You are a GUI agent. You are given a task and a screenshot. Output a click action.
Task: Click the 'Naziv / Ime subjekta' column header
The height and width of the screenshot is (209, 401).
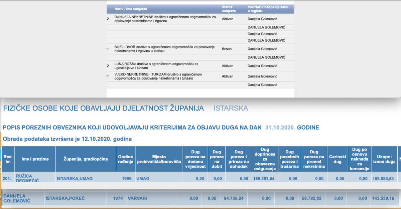tap(131, 9)
